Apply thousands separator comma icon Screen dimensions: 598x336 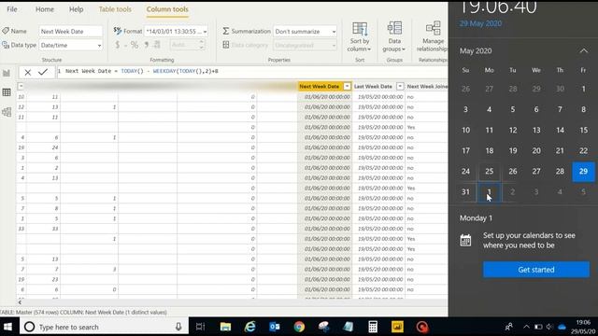tap(147, 45)
